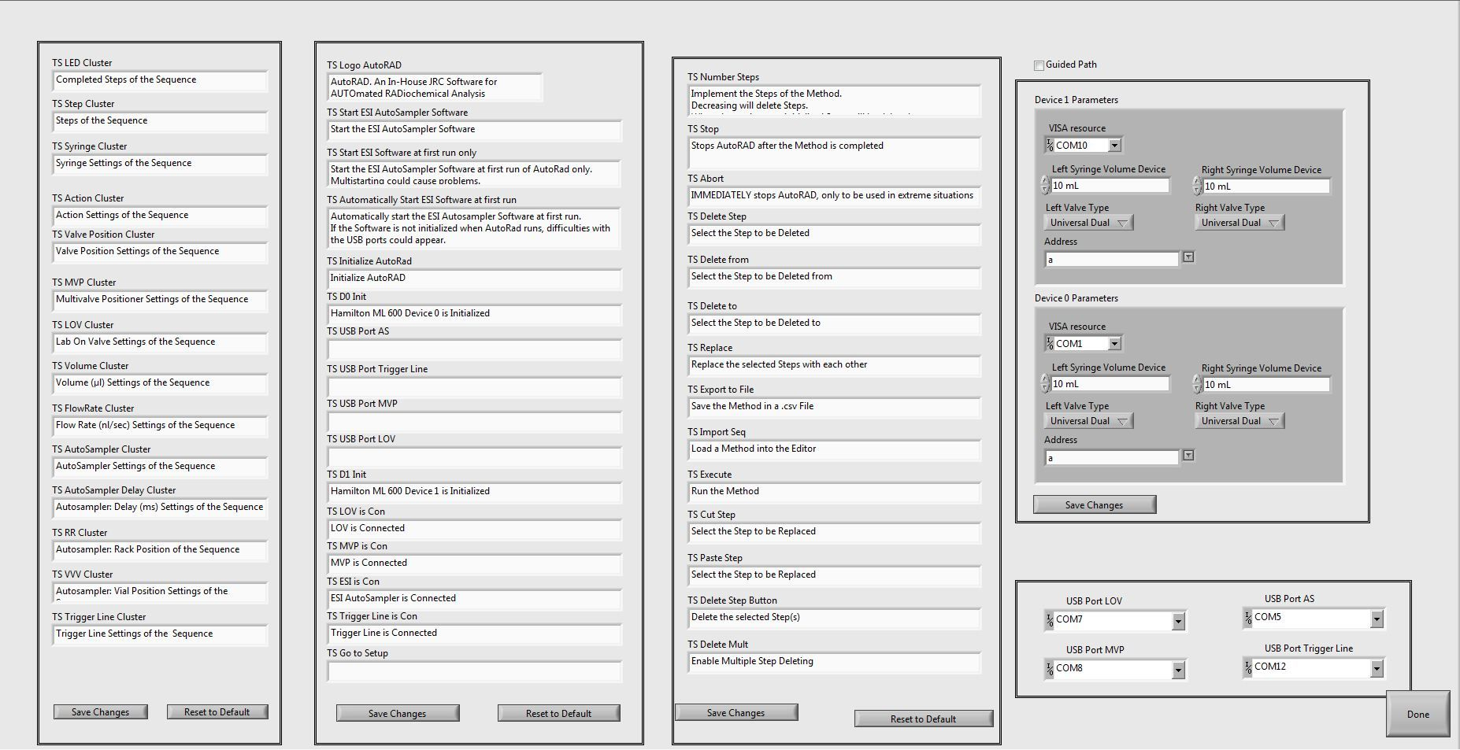Click the TS Abort description text field
Image resolution: width=1460 pixels, height=750 pixels.
pyautogui.click(x=833, y=196)
